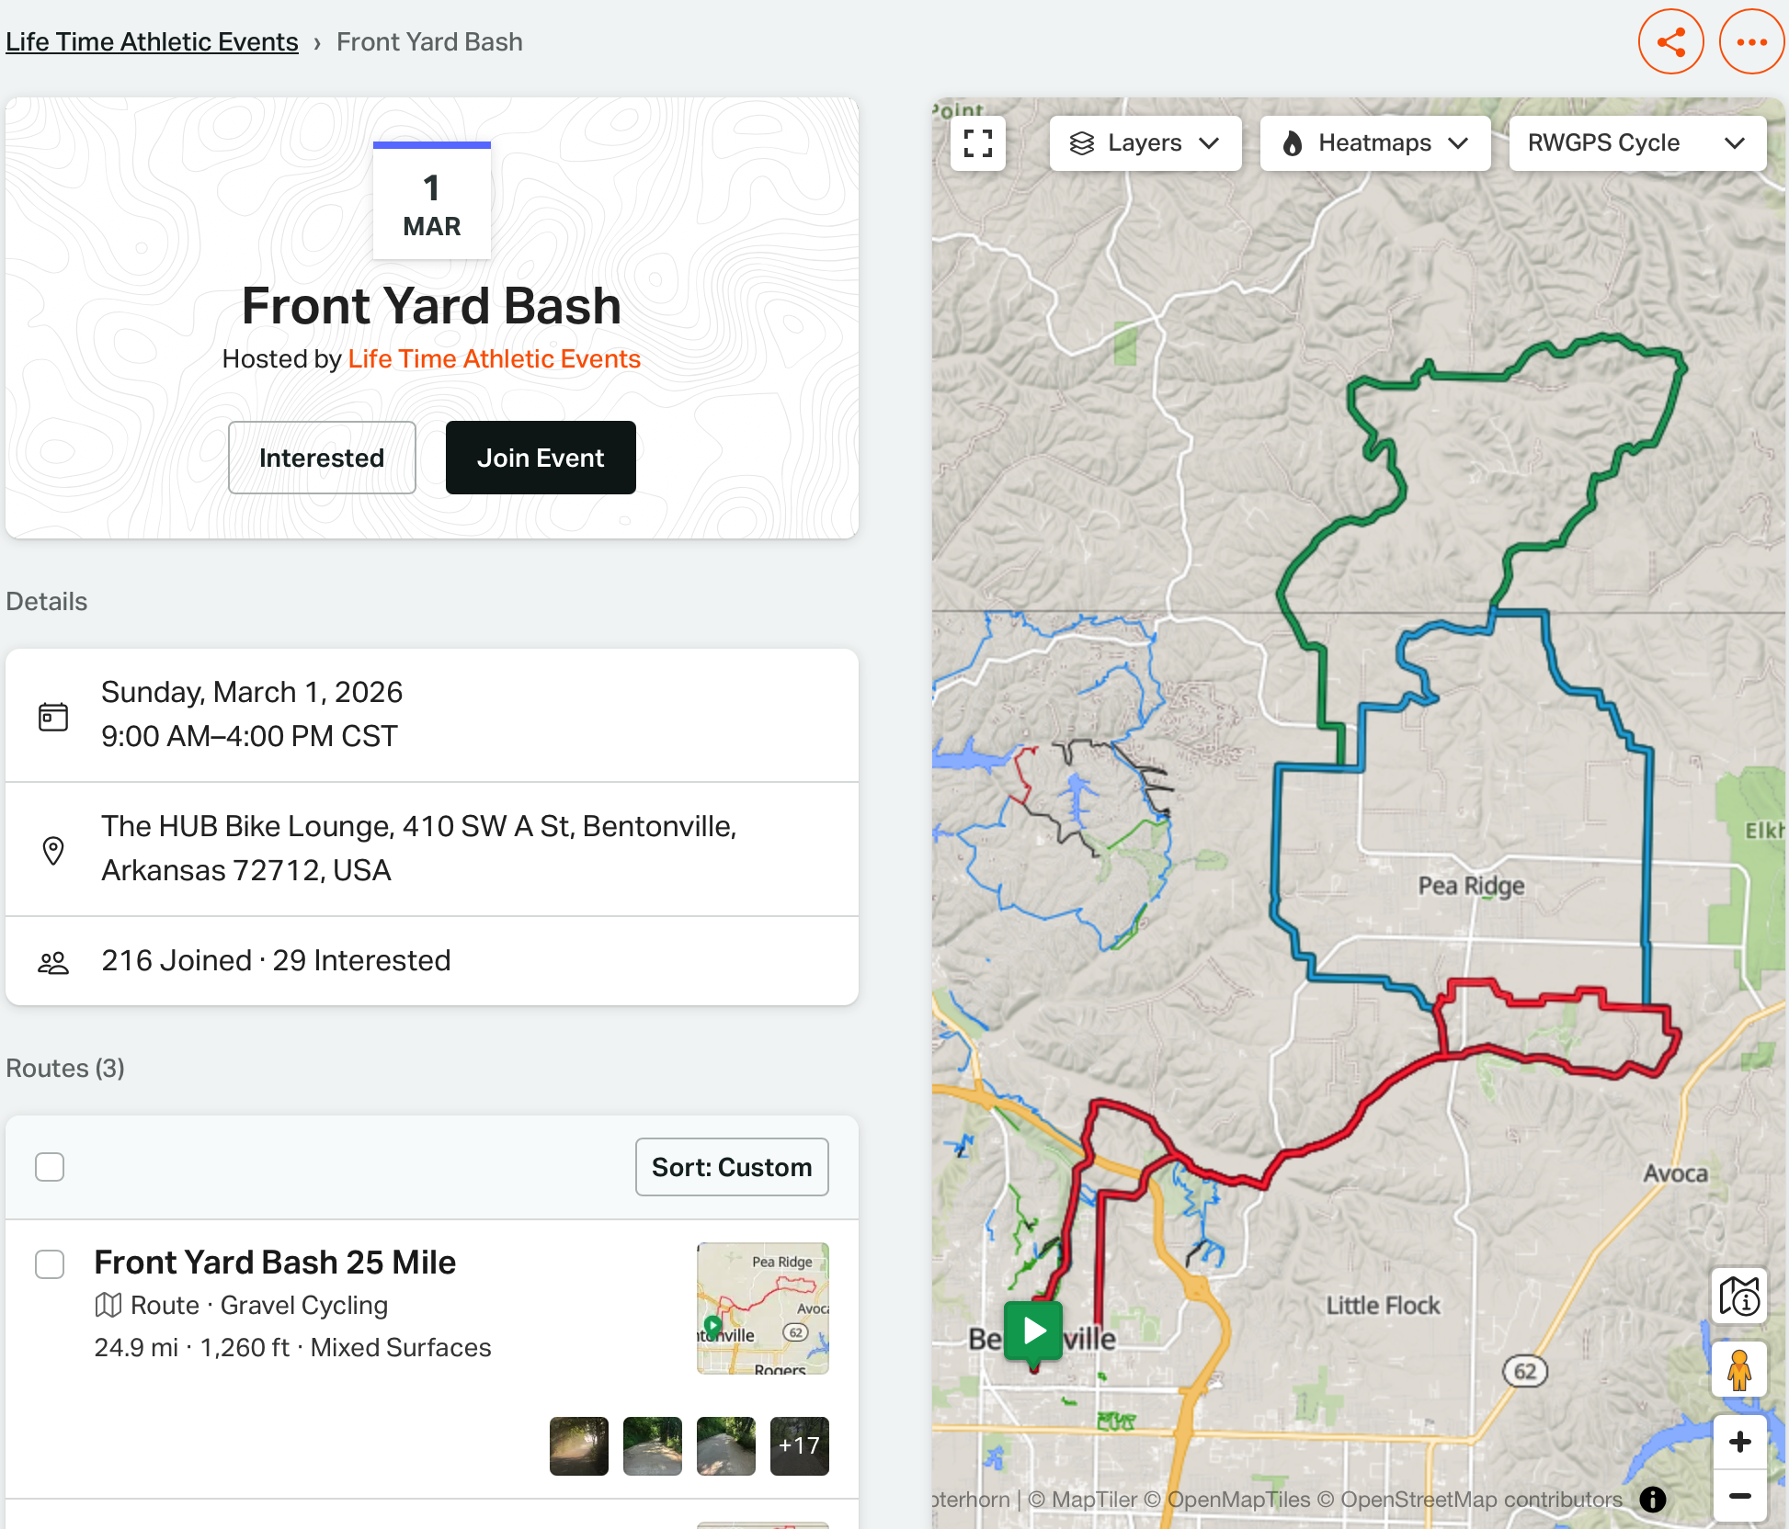
Task: Activate Street View pegman icon
Action: [1739, 1369]
